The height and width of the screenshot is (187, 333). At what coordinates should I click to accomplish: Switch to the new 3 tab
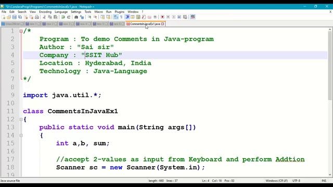pyautogui.click(x=67, y=24)
